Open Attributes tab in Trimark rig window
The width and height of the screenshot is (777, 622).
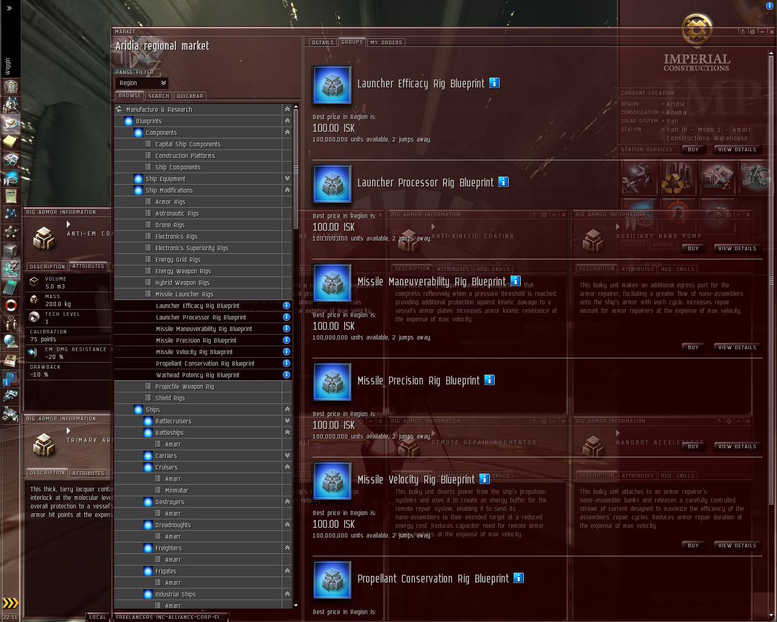coord(89,473)
